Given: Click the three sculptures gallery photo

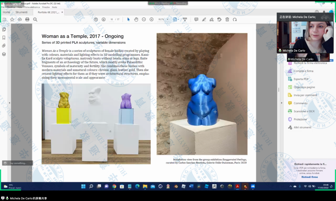Looking at the screenshot, I should 96,124.
